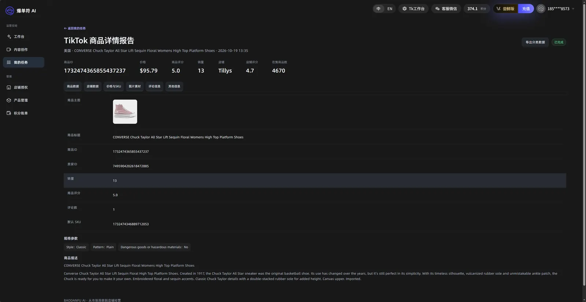Screen dimensions: 586x302
Task: Open the 工作台 sidebar icon
Action: 9,37
